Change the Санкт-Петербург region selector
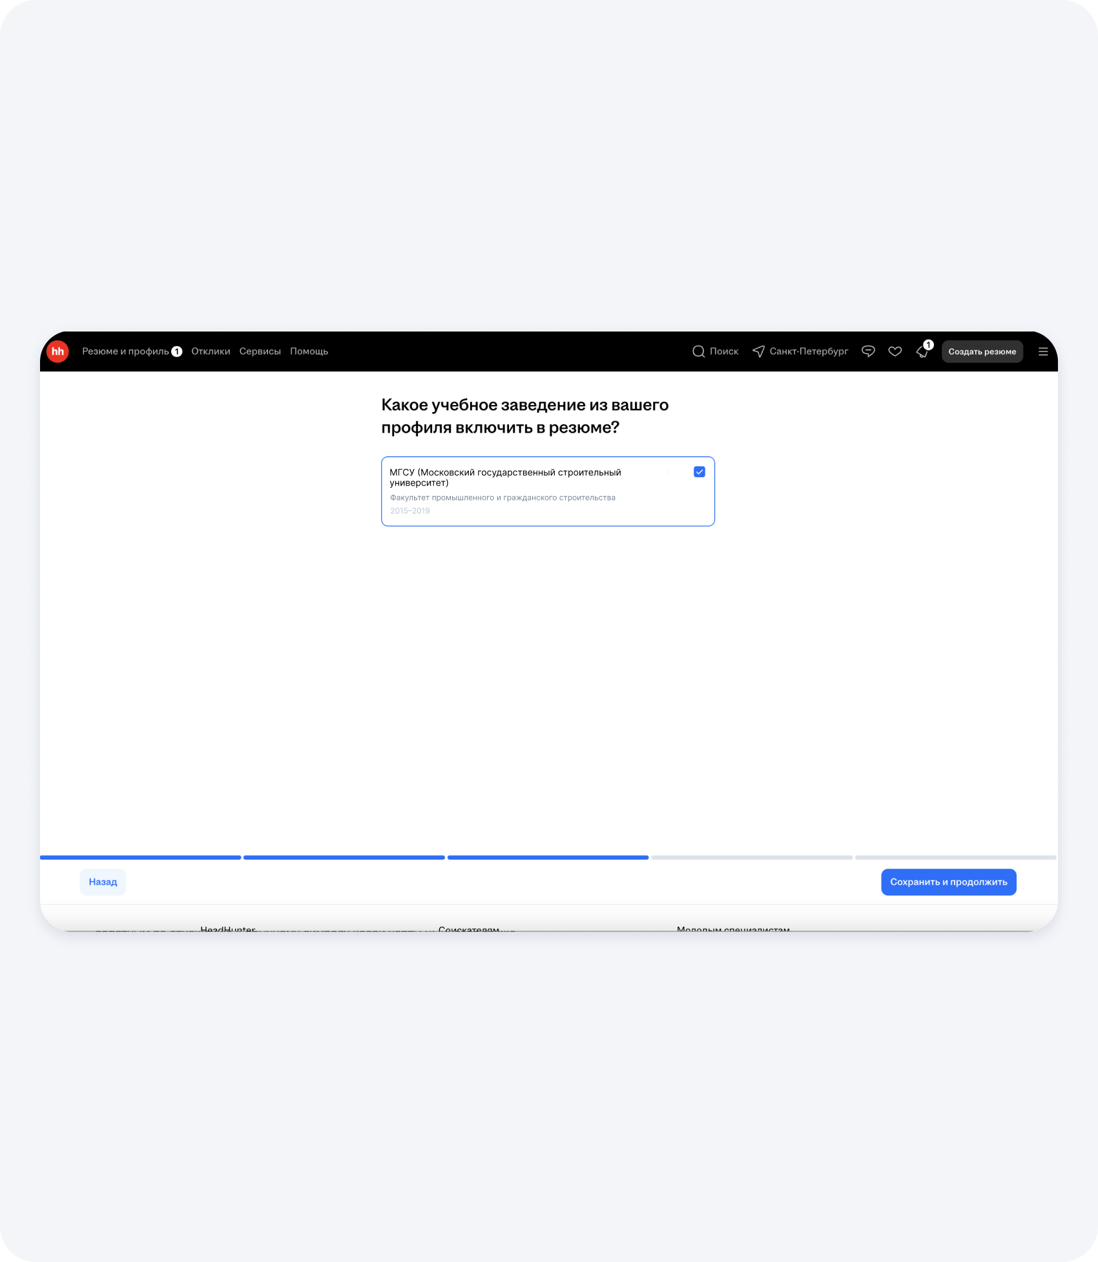1098x1262 pixels. coord(809,351)
